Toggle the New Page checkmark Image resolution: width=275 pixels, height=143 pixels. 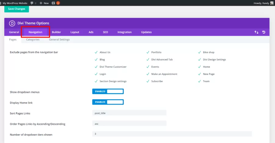click(x=200, y=74)
